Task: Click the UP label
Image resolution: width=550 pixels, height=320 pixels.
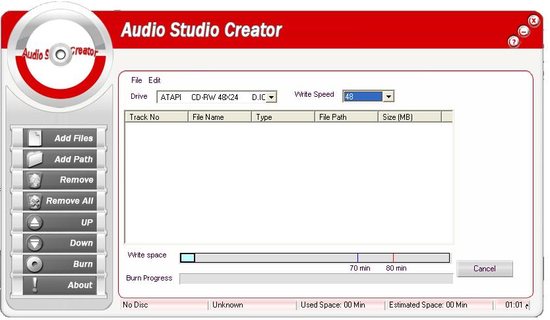Action: pyautogui.click(x=86, y=223)
